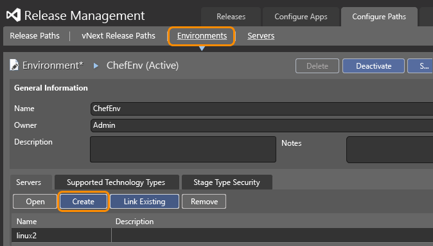The width and height of the screenshot is (433, 246).
Task: Switch to the Configure Apps tab
Action: pyautogui.click(x=301, y=17)
